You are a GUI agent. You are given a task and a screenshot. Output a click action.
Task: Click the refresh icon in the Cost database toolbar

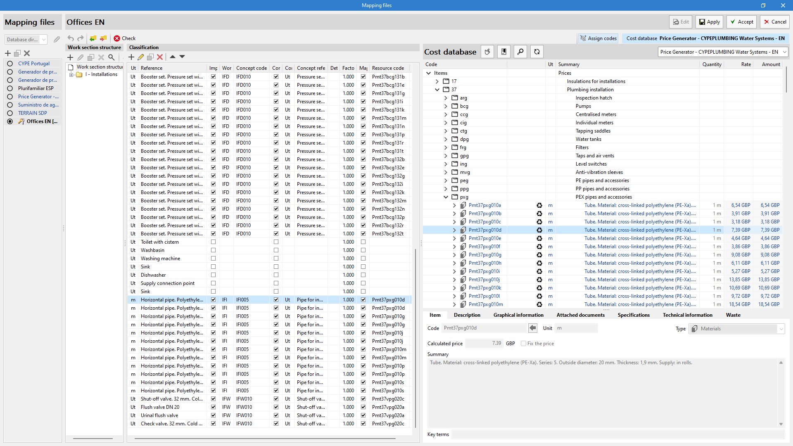pos(537,52)
